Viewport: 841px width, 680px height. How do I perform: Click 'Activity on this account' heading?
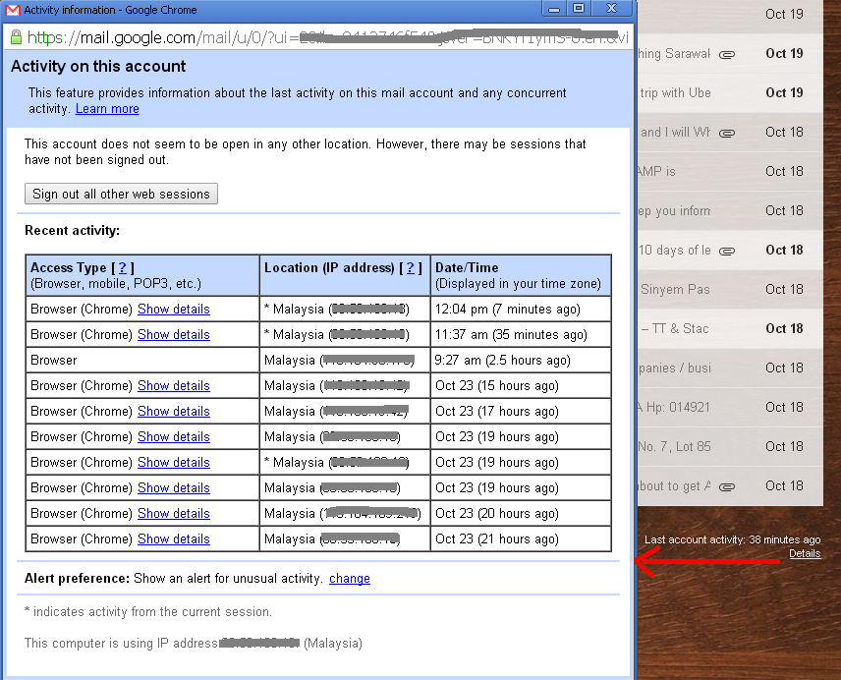click(x=98, y=66)
